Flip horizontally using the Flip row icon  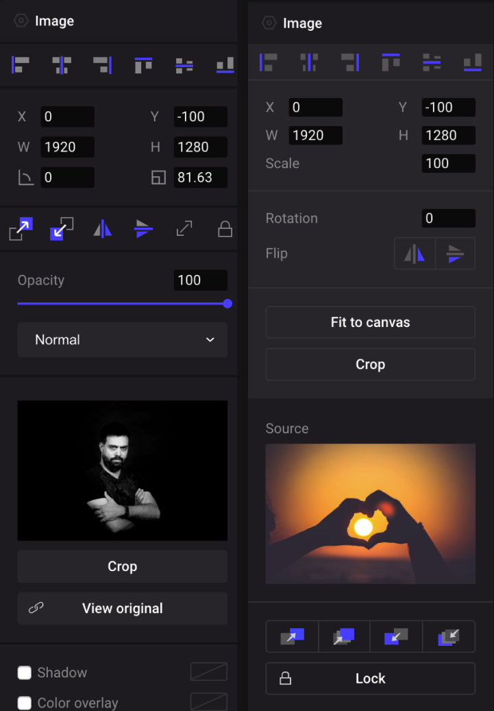pyautogui.click(x=415, y=254)
